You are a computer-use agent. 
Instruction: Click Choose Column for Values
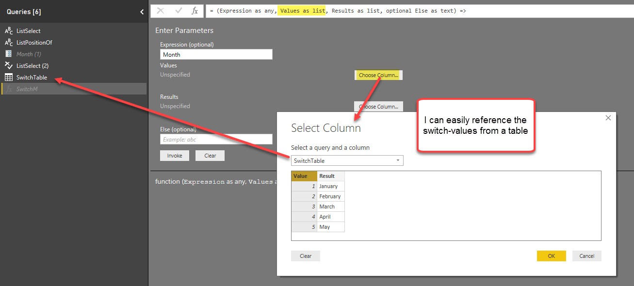click(378, 75)
